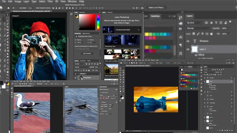Switch to the Libraries tab
Image resolution: width=237 pixels, height=133 pixels.
click(110, 12)
